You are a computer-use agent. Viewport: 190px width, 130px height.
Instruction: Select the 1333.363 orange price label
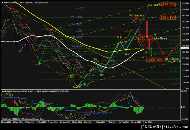point(145,38)
